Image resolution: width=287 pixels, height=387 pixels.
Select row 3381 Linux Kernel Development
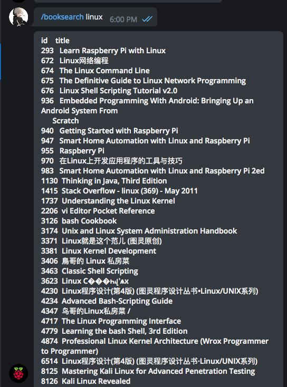99,251
